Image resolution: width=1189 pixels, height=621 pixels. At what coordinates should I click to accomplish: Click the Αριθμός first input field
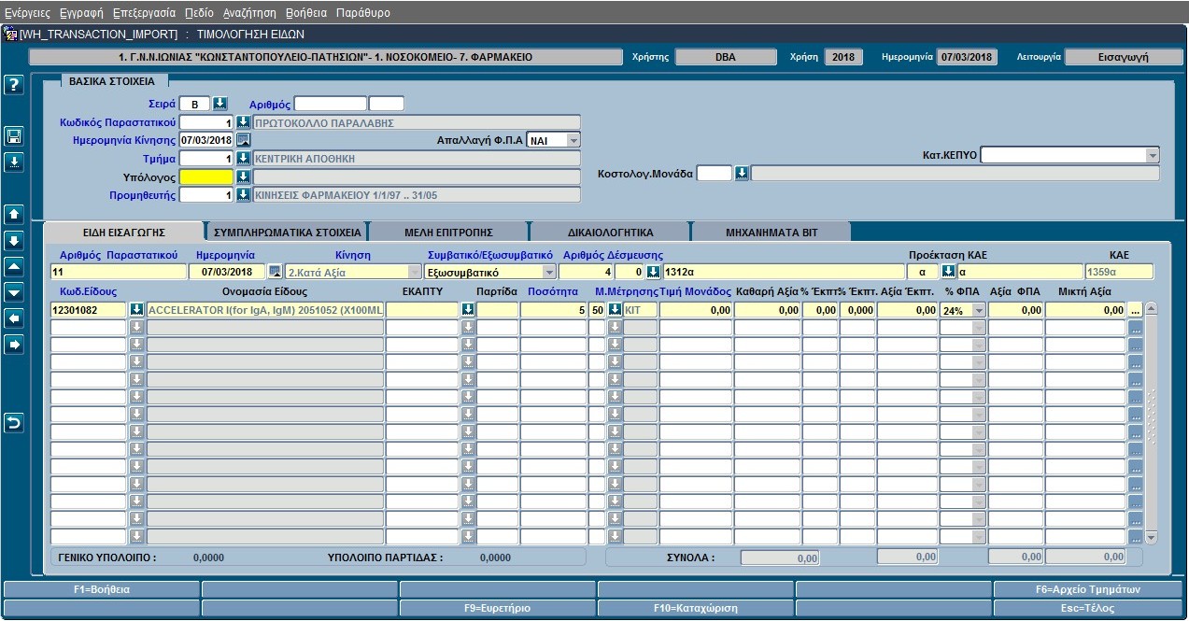(331, 104)
